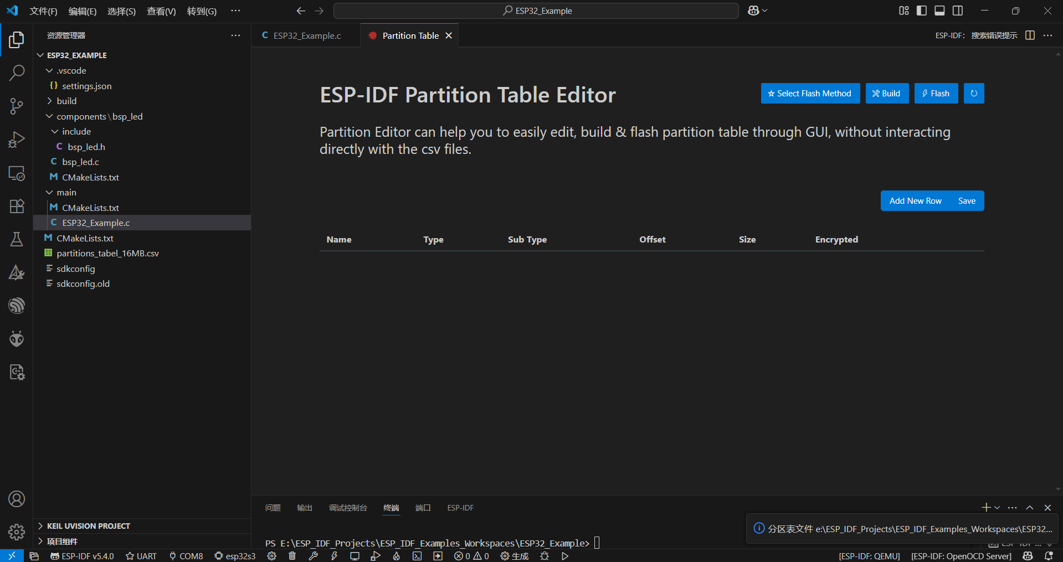The width and height of the screenshot is (1063, 562).
Task: Click the build wrench icon in status bar
Action: (314, 556)
